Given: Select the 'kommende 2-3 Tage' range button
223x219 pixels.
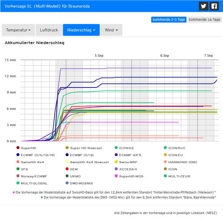Looking at the screenshot, I should 169,20.
